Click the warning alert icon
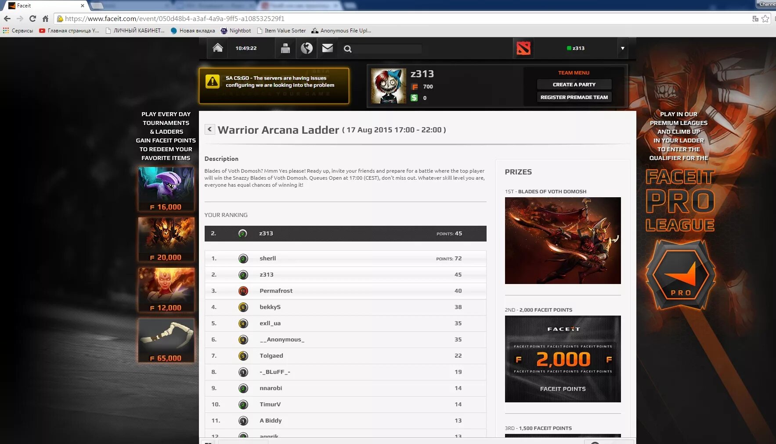776x444 pixels. [x=213, y=82]
